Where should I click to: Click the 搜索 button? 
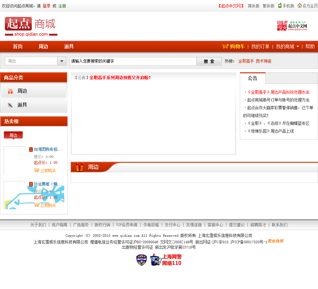[209, 61]
